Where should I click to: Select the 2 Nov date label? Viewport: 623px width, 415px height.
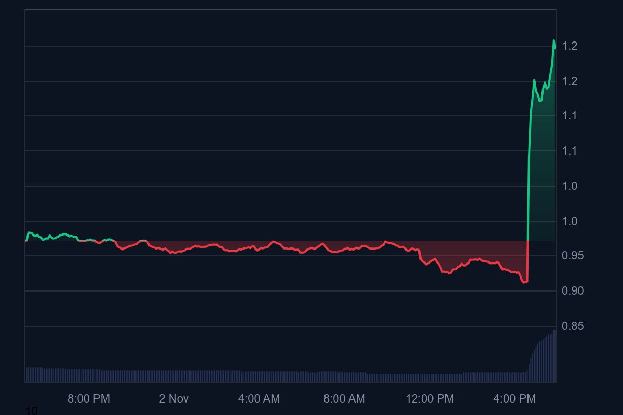click(x=173, y=398)
